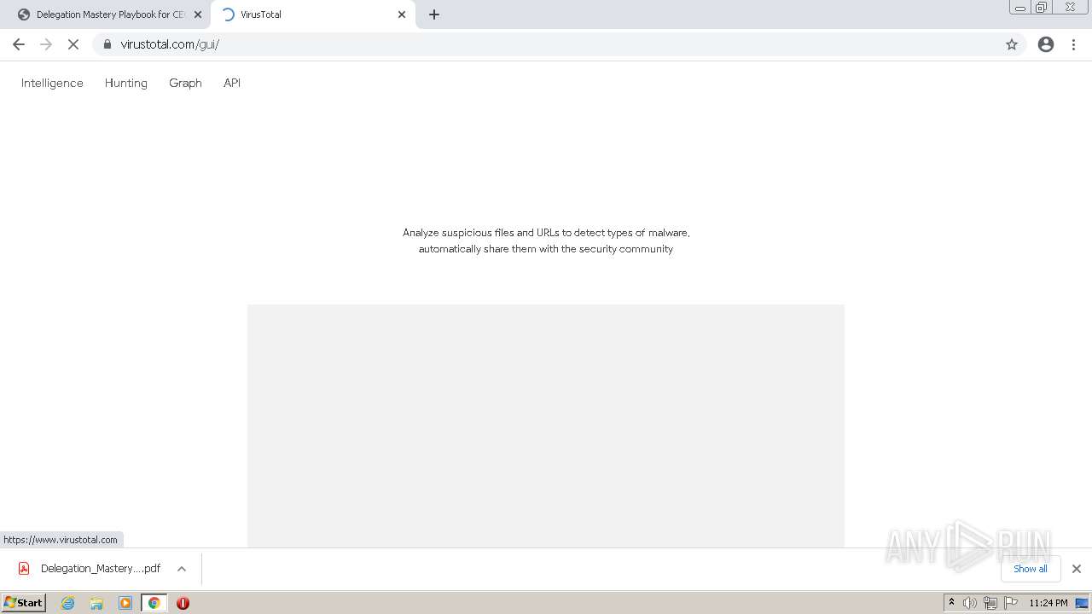Expand download options for Delegation_Mastery pdf
Screen dimensions: 1092x614
[182, 569]
